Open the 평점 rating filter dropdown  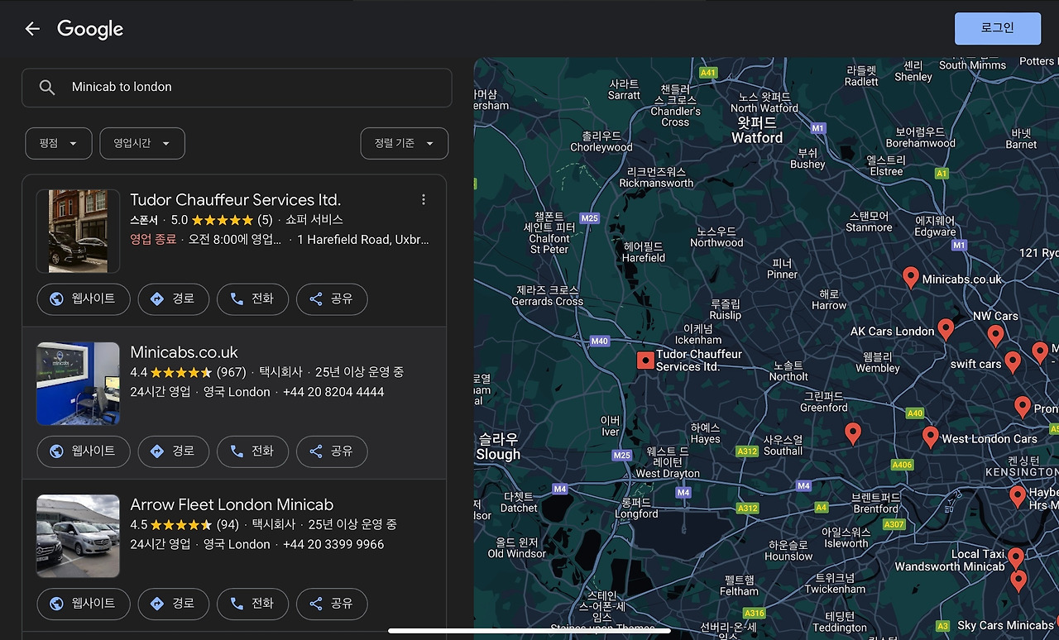pos(58,143)
